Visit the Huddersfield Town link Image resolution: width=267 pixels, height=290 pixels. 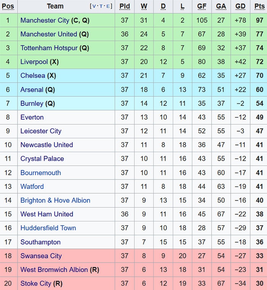[x=48, y=228]
